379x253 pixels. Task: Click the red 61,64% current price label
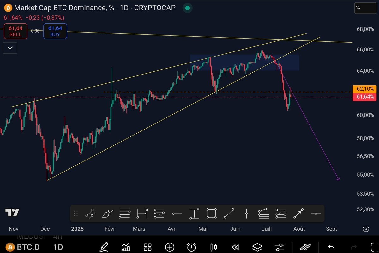point(364,97)
